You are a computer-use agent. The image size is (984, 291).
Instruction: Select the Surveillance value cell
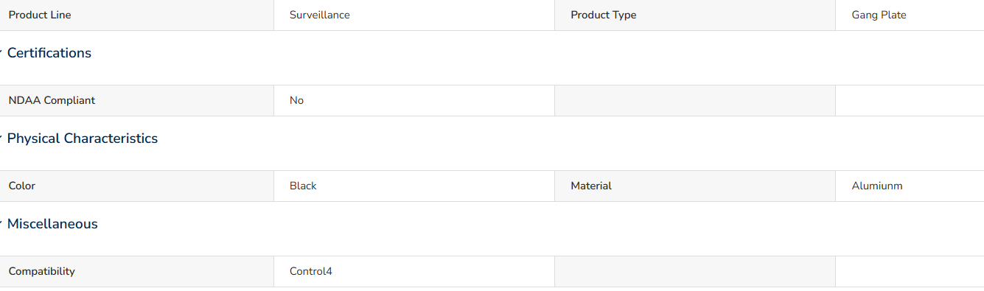[414, 15]
